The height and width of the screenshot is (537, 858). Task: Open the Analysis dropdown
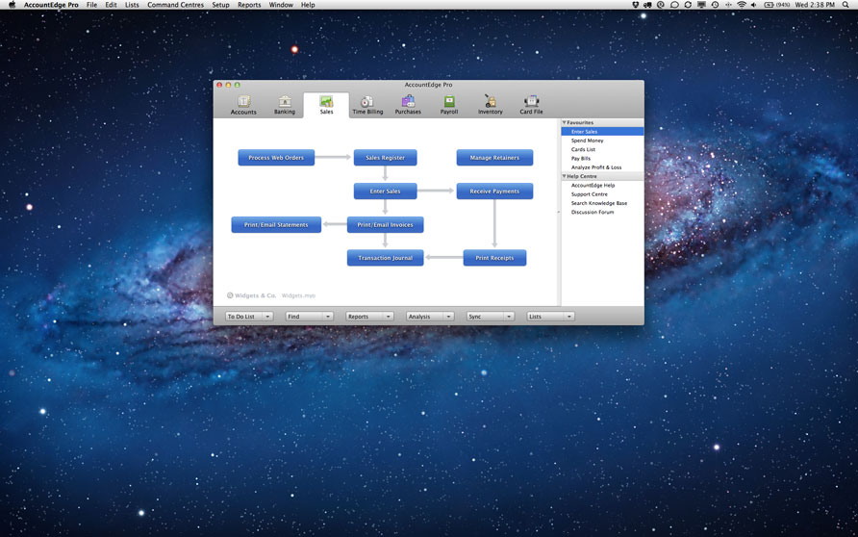tap(430, 317)
